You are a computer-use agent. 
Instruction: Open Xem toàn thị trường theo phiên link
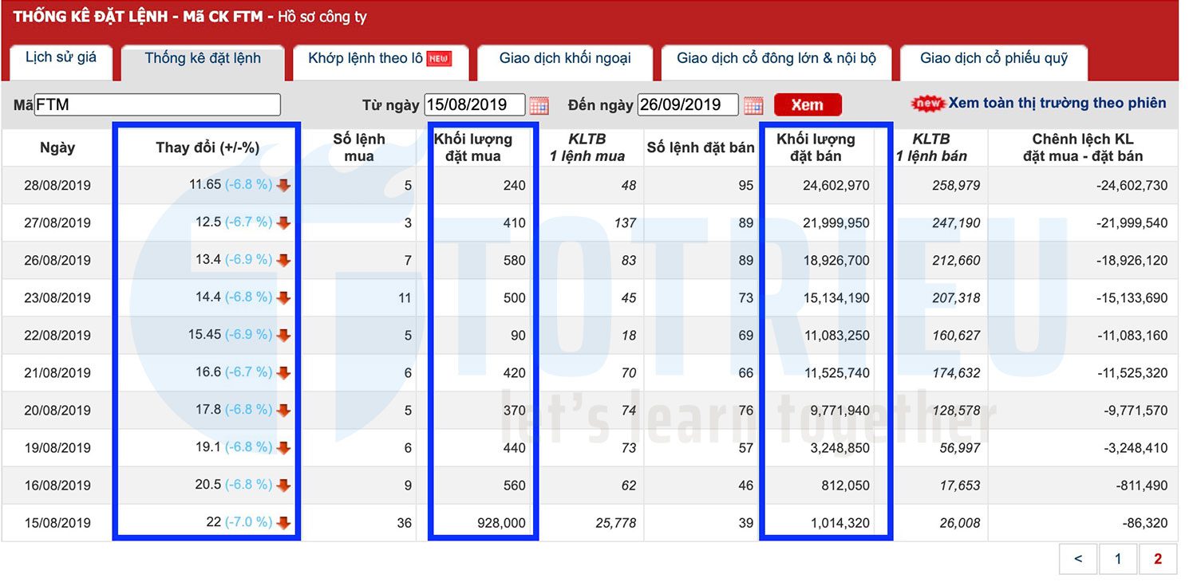click(x=1057, y=103)
